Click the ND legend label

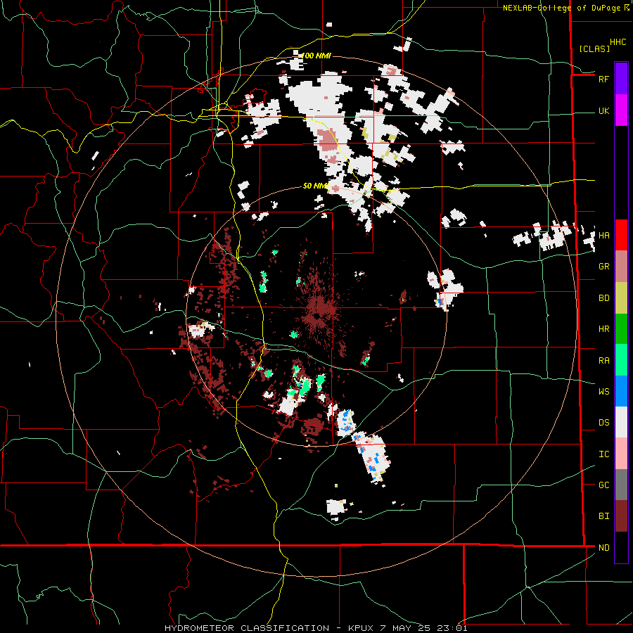point(603,548)
